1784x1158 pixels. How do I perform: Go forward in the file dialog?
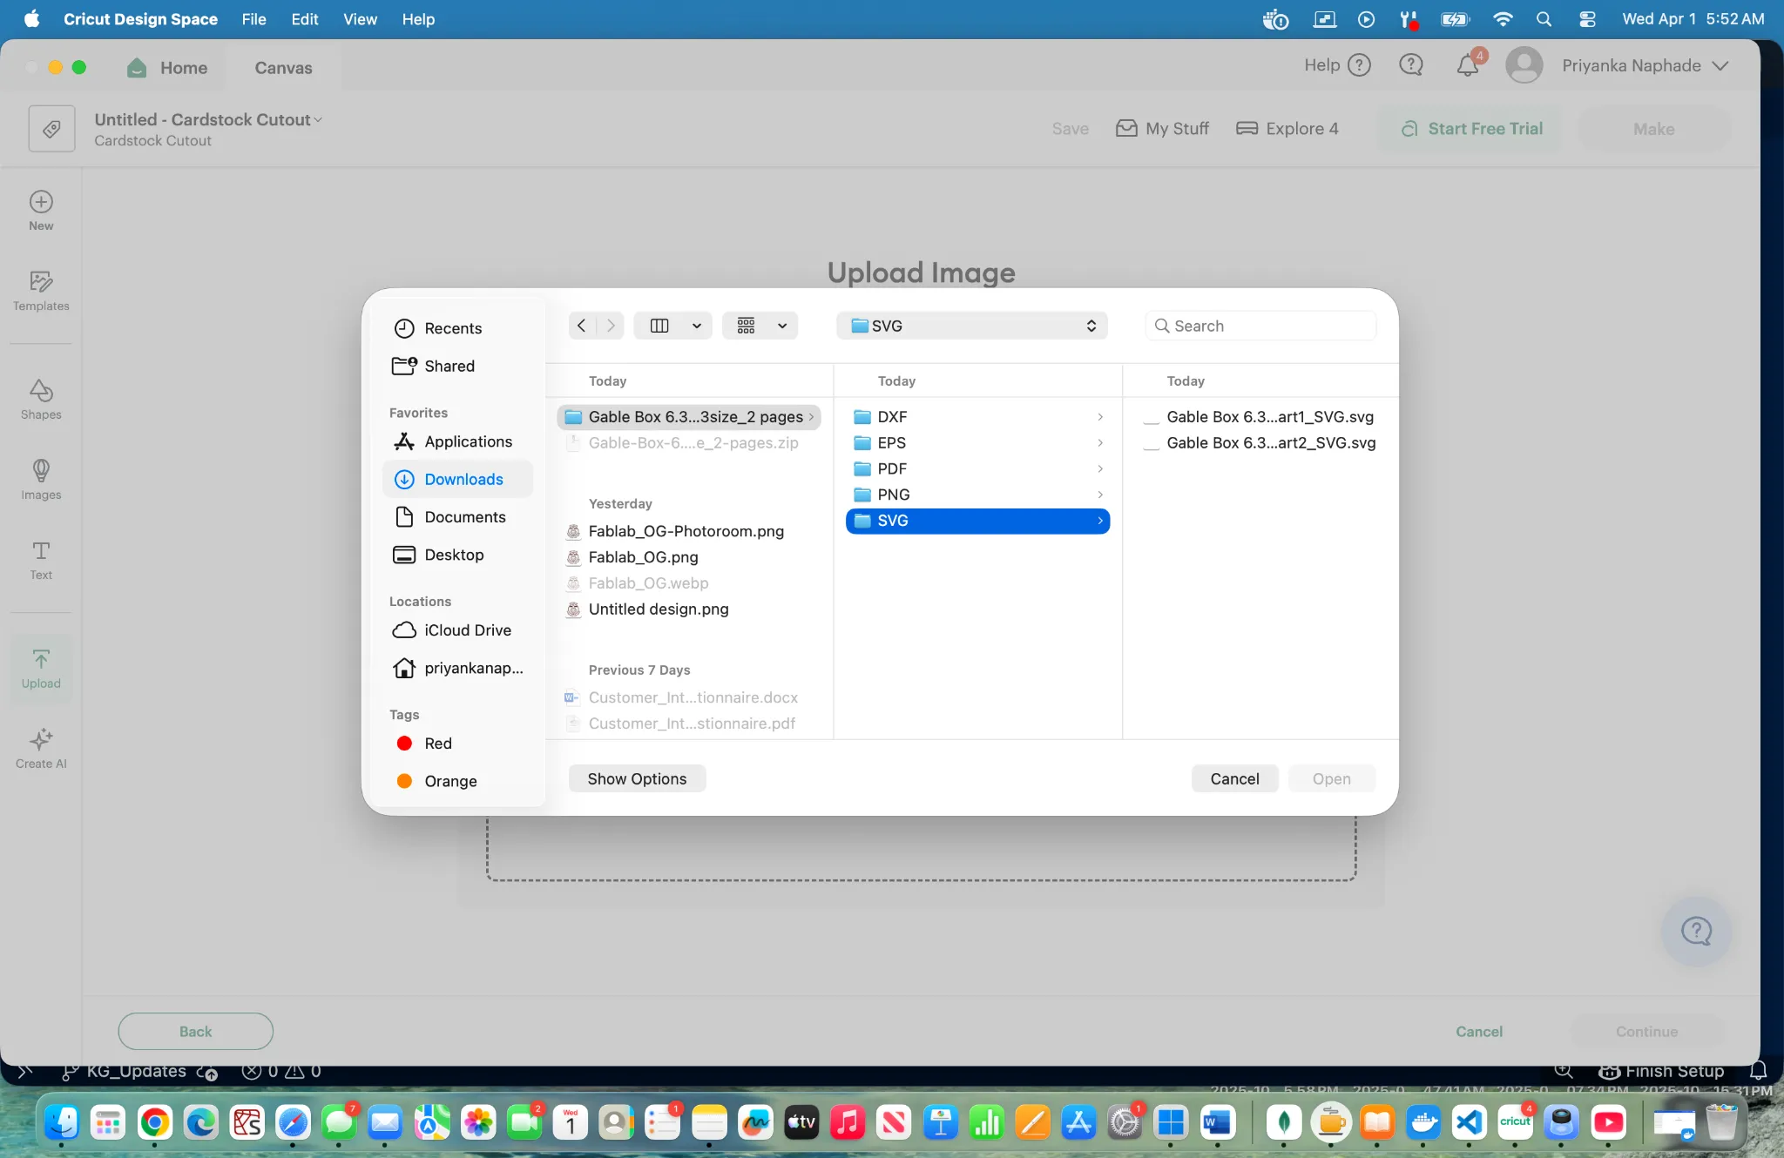click(x=611, y=326)
